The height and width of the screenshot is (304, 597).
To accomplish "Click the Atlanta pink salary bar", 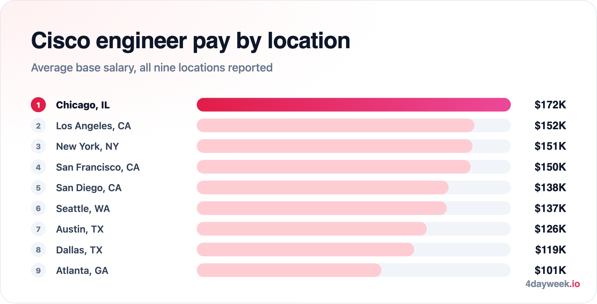I will [289, 270].
